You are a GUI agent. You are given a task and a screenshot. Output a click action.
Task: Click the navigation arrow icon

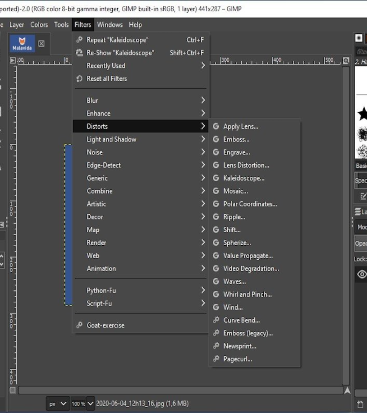point(347,390)
